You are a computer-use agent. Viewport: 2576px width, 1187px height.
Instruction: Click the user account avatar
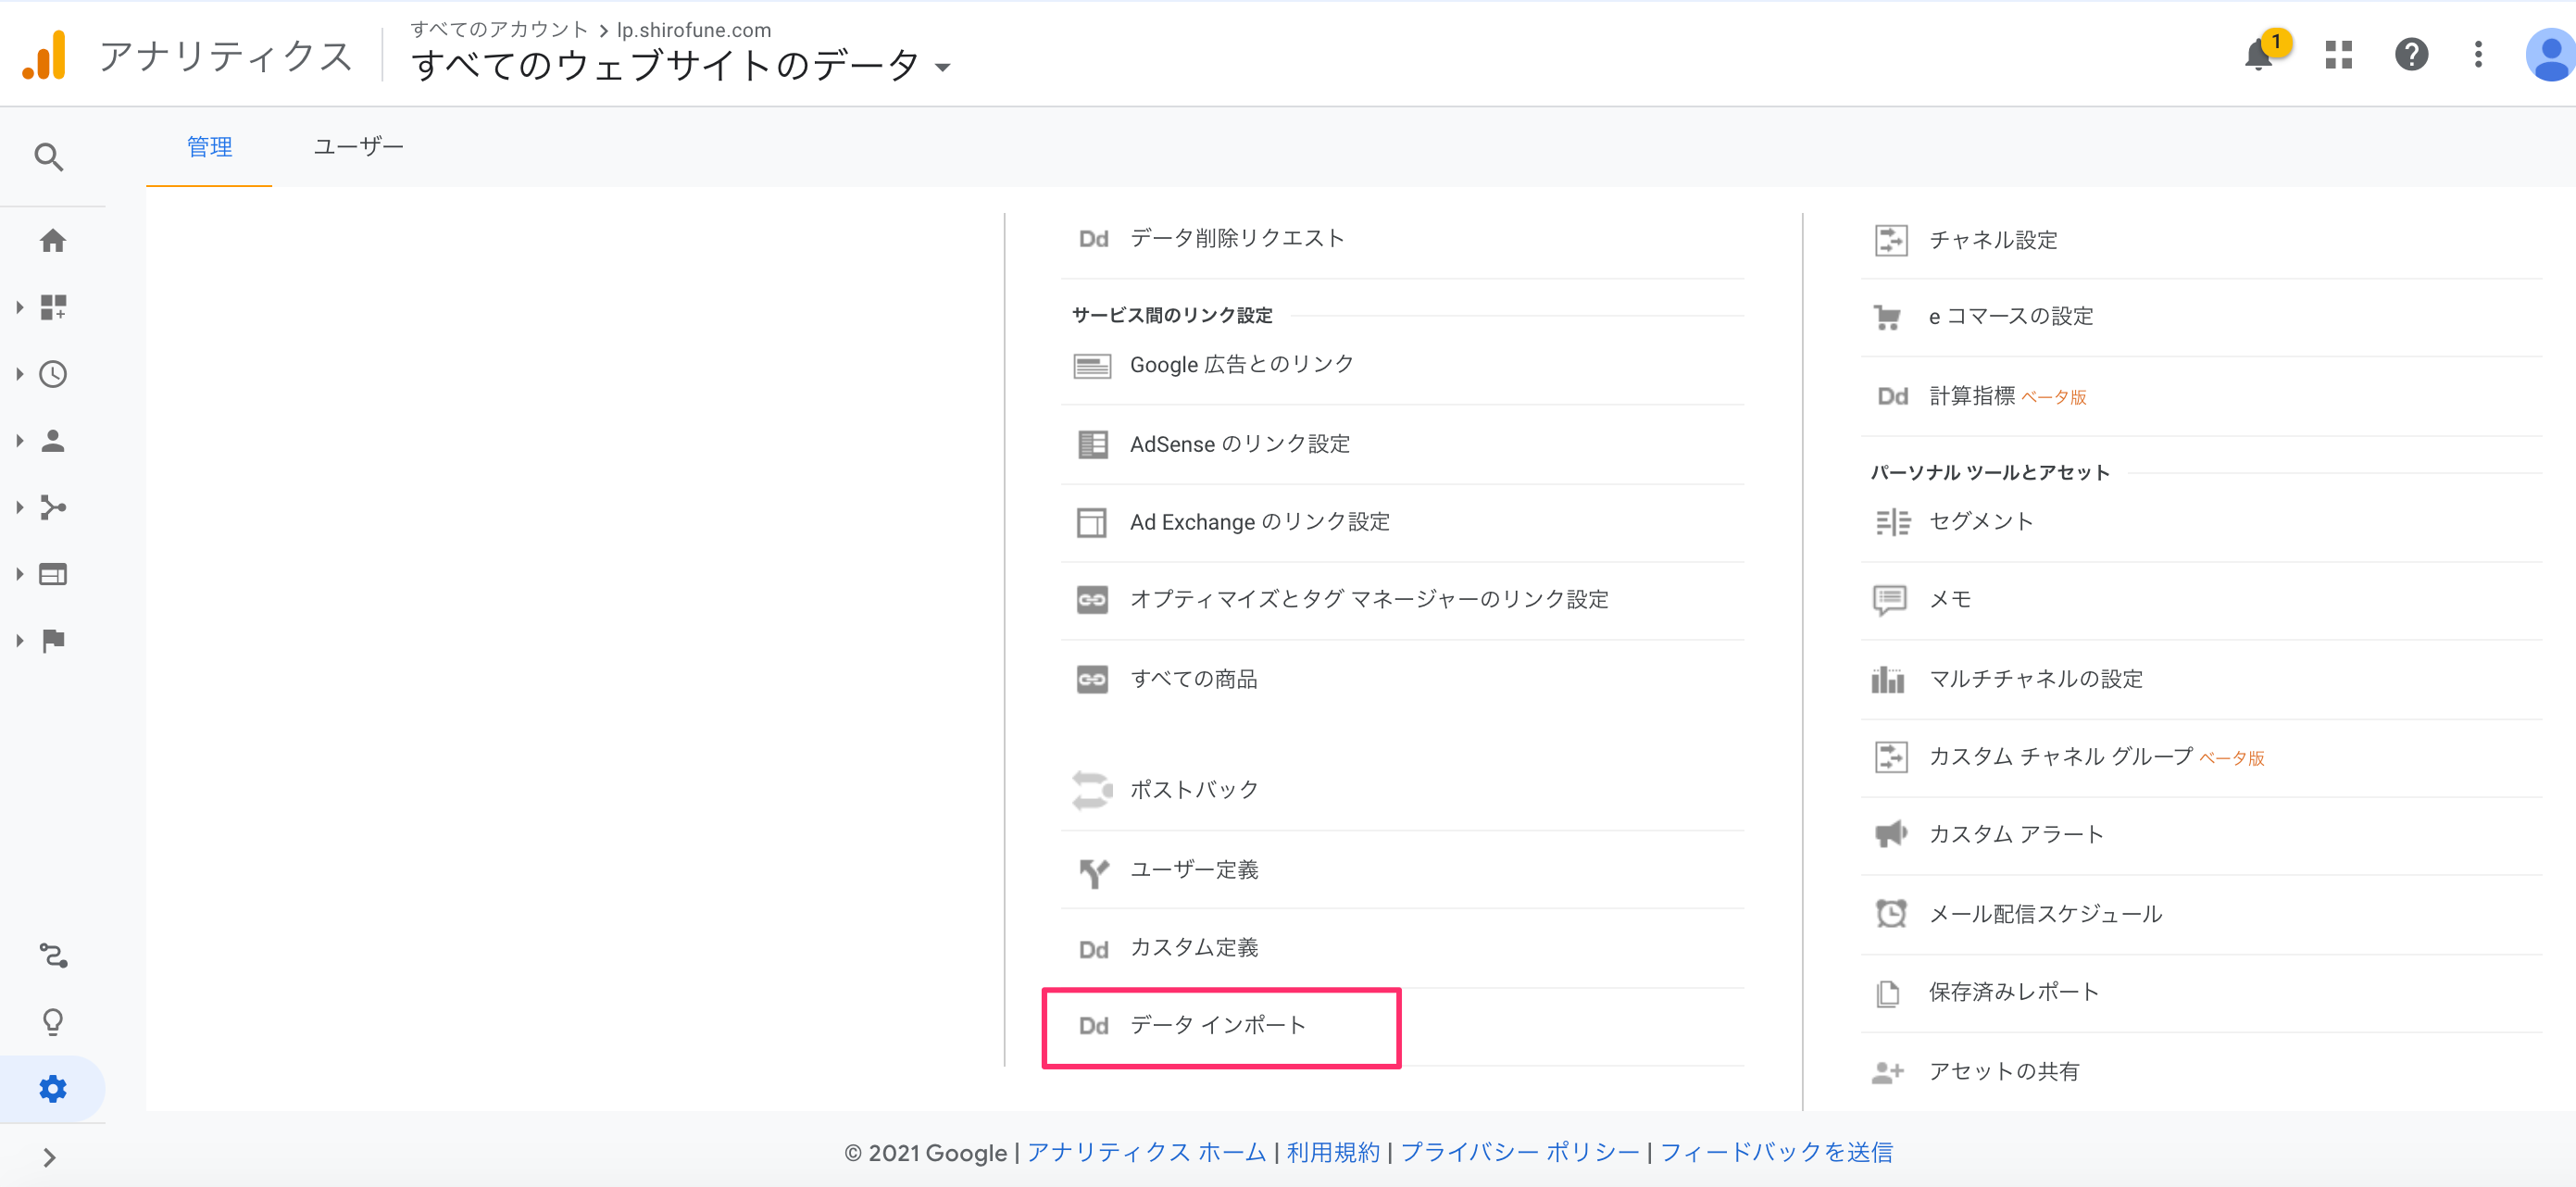2550,55
